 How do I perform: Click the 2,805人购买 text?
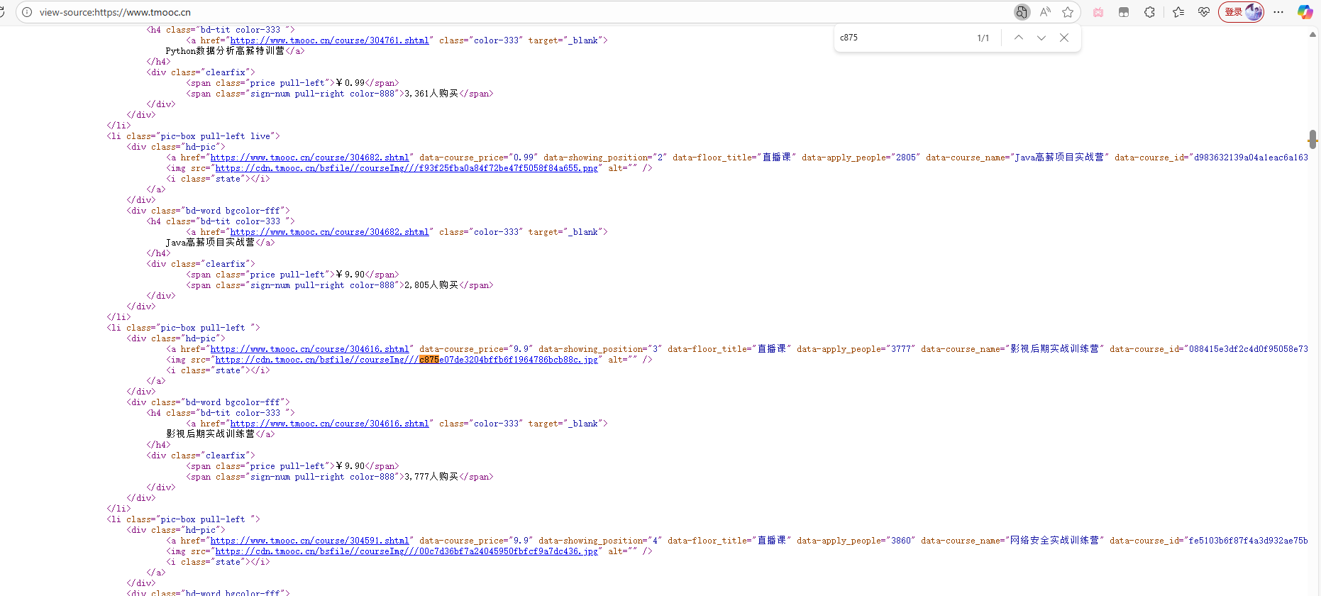tap(431, 285)
